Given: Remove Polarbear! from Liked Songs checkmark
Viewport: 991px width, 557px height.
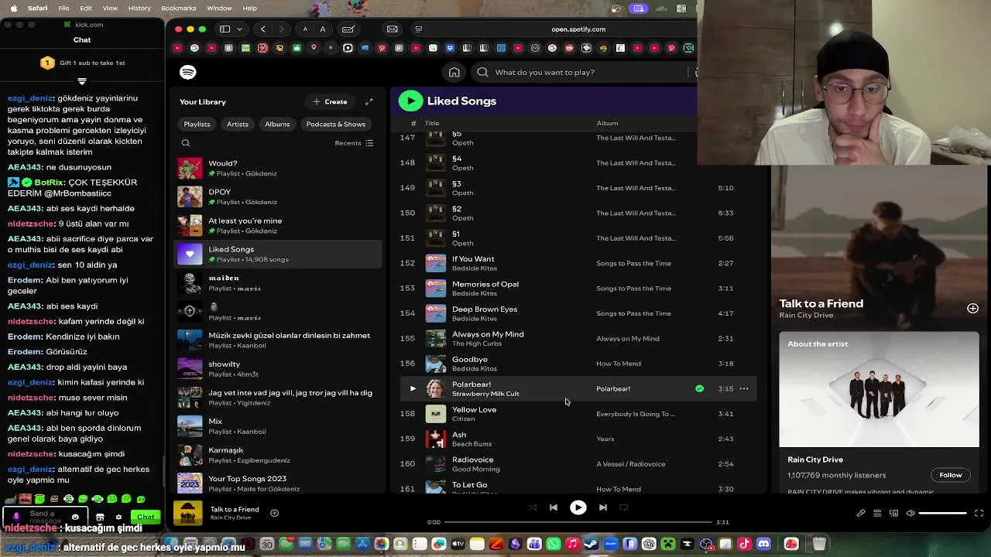Looking at the screenshot, I should pyautogui.click(x=699, y=388).
